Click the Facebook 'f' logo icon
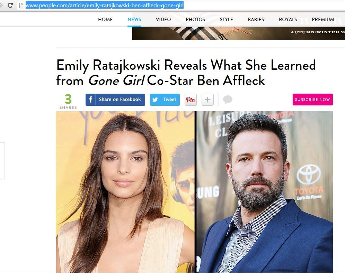 coord(90,100)
